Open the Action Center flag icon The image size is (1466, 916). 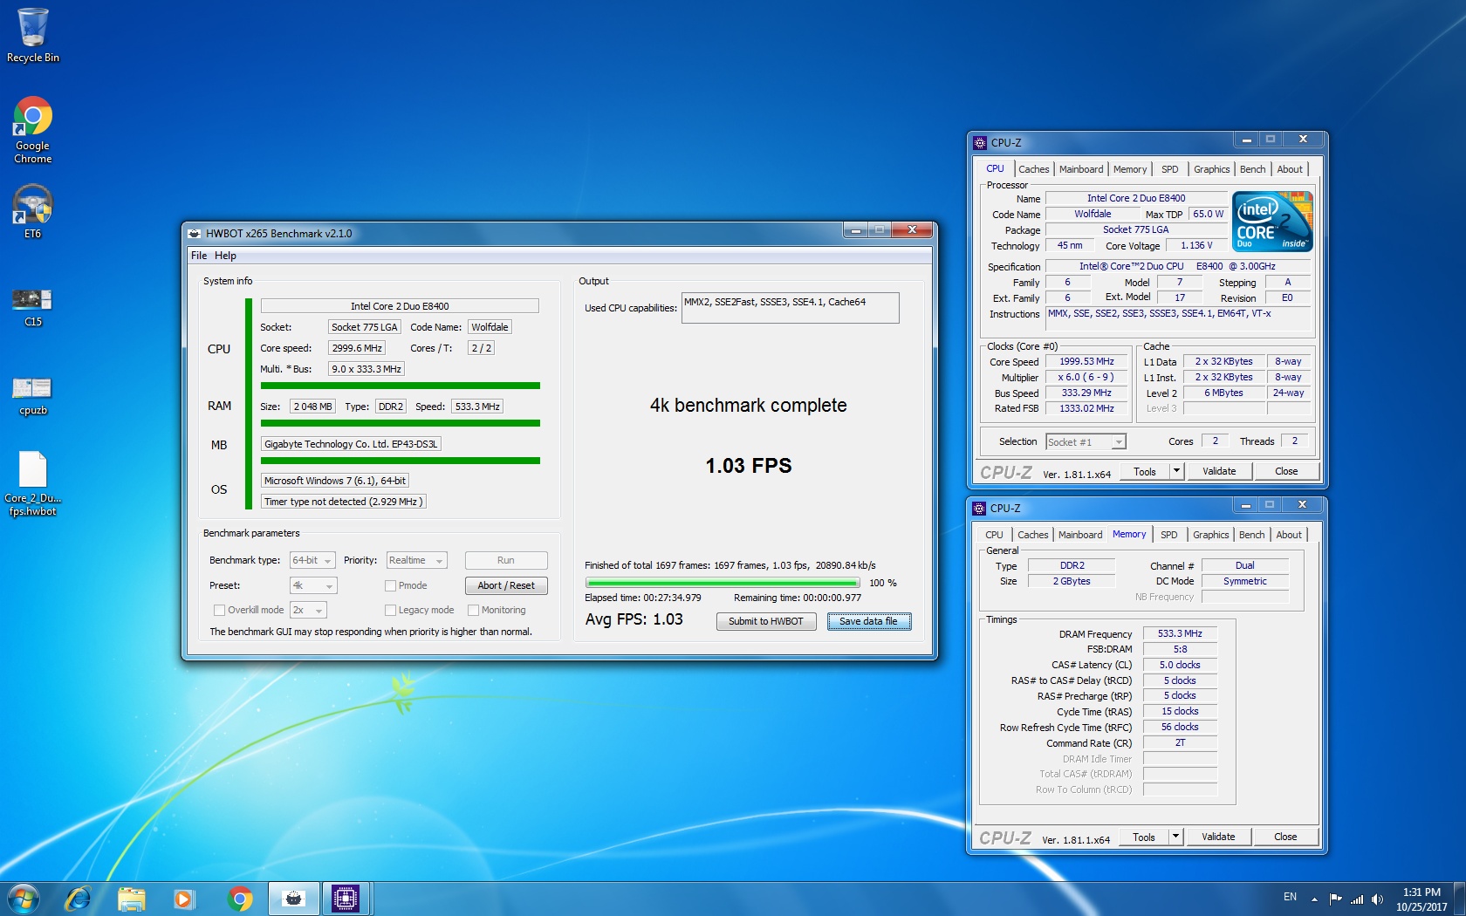click(1335, 899)
